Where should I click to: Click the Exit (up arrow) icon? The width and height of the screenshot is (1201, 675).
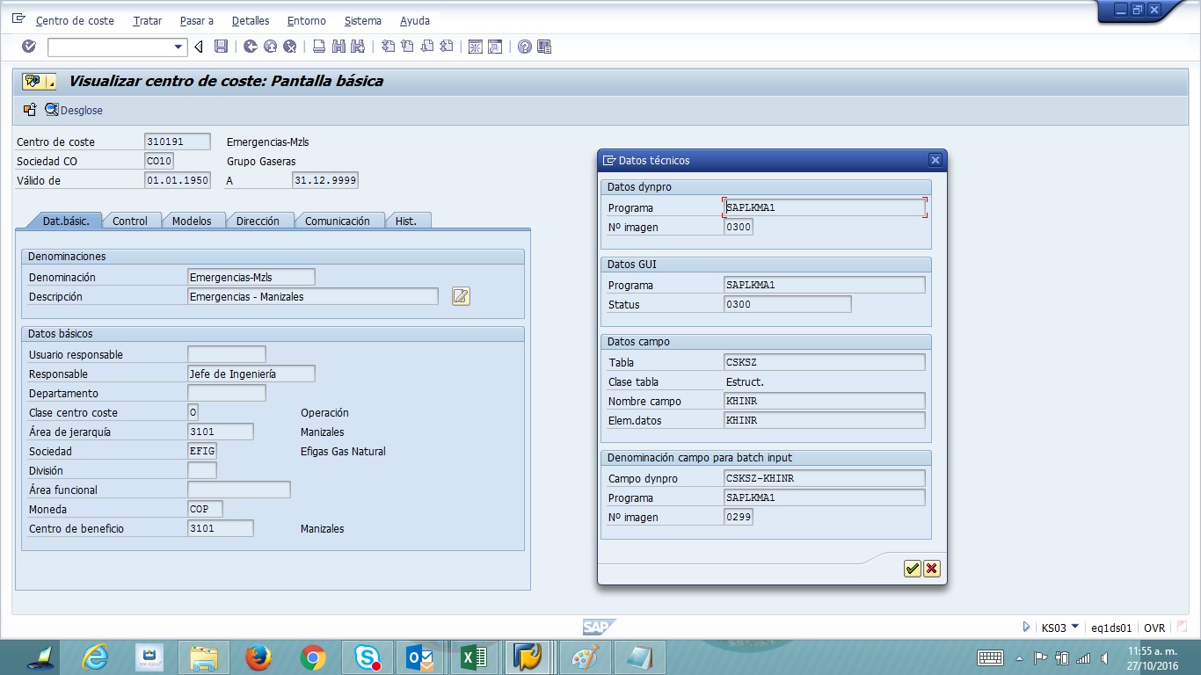point(271,46)
